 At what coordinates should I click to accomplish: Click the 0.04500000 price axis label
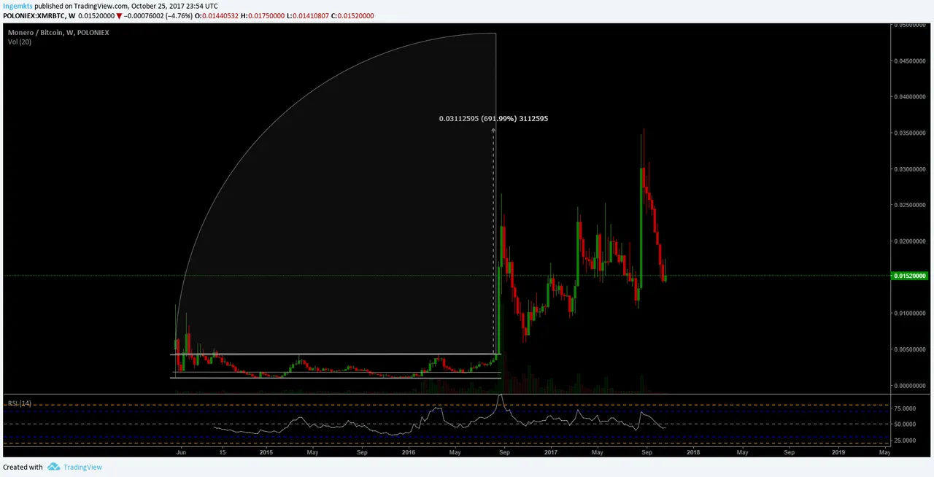click(911, 61)
